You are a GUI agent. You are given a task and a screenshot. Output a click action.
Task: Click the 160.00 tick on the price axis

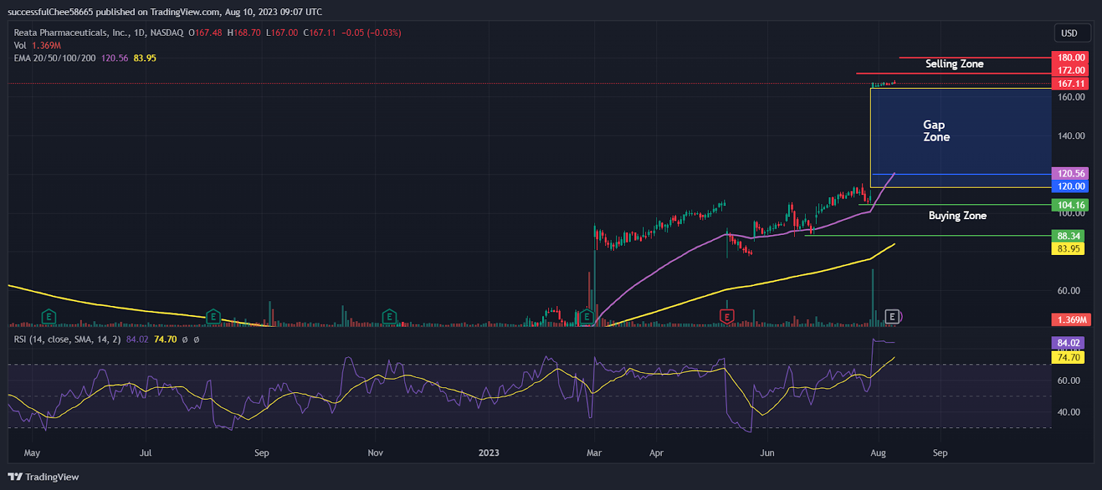coord(1071,97)
